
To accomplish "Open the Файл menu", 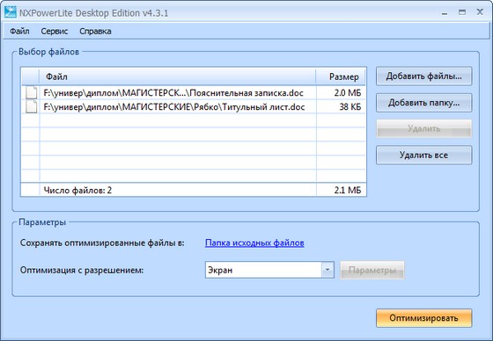I will 19,32.
